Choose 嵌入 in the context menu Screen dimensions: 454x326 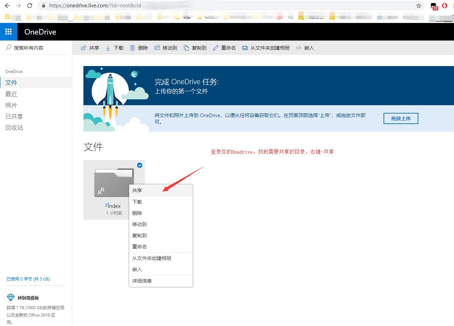(x=161, y=269)
